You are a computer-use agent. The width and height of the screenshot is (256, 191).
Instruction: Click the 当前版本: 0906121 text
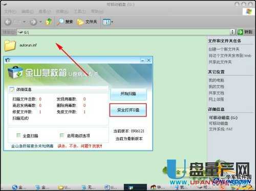(129, 131)
